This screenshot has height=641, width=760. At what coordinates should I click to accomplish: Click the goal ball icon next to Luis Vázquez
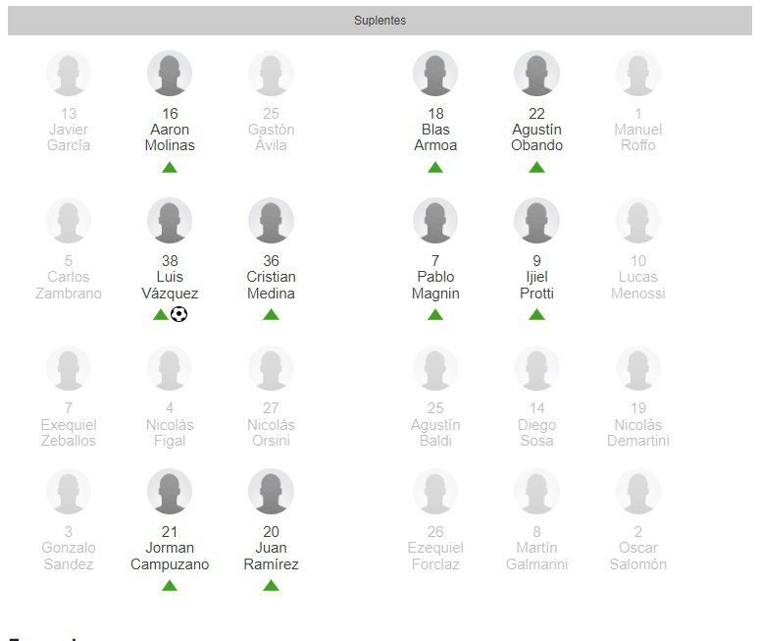click(x=178, y=314)
